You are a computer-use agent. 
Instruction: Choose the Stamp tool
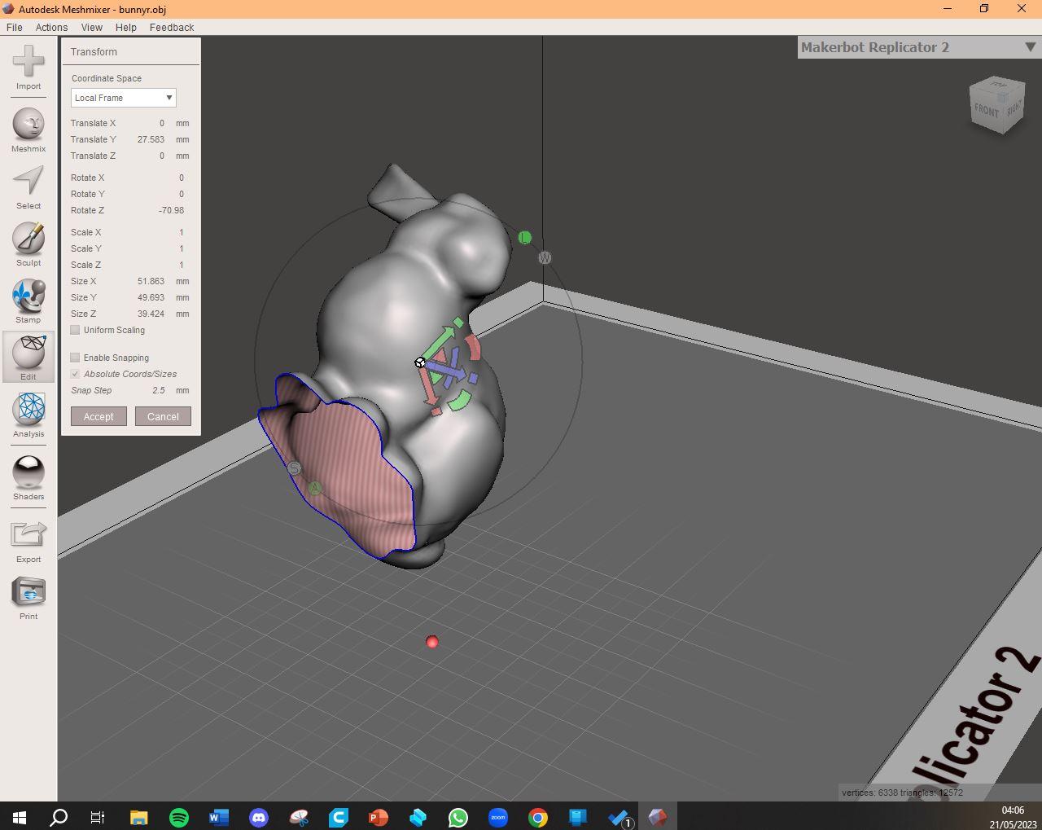coord(28,296)
